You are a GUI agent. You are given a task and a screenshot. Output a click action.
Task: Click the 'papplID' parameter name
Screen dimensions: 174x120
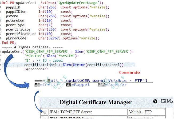coord(13,7)
